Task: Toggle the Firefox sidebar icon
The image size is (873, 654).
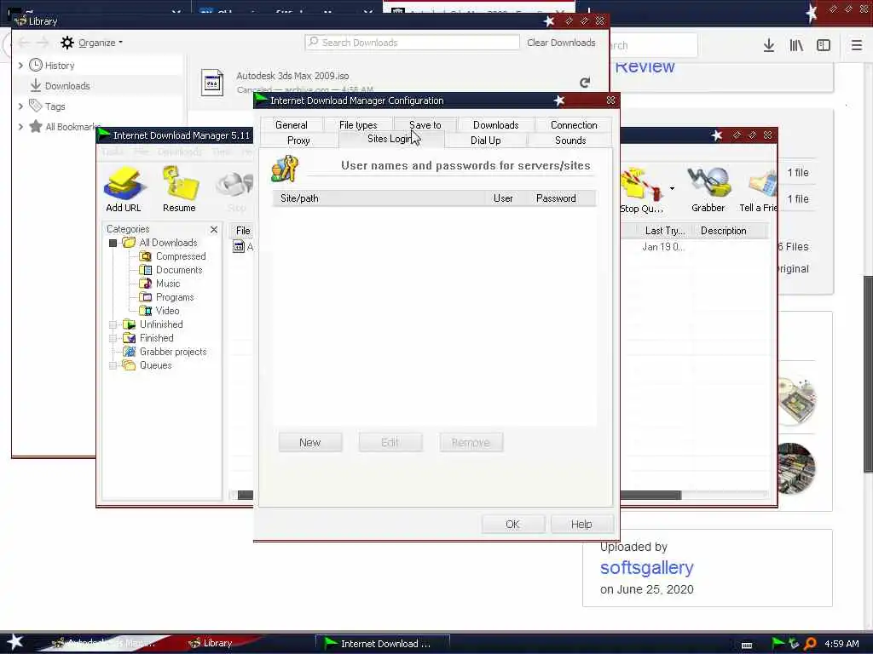Action: [x=824, y=46]
